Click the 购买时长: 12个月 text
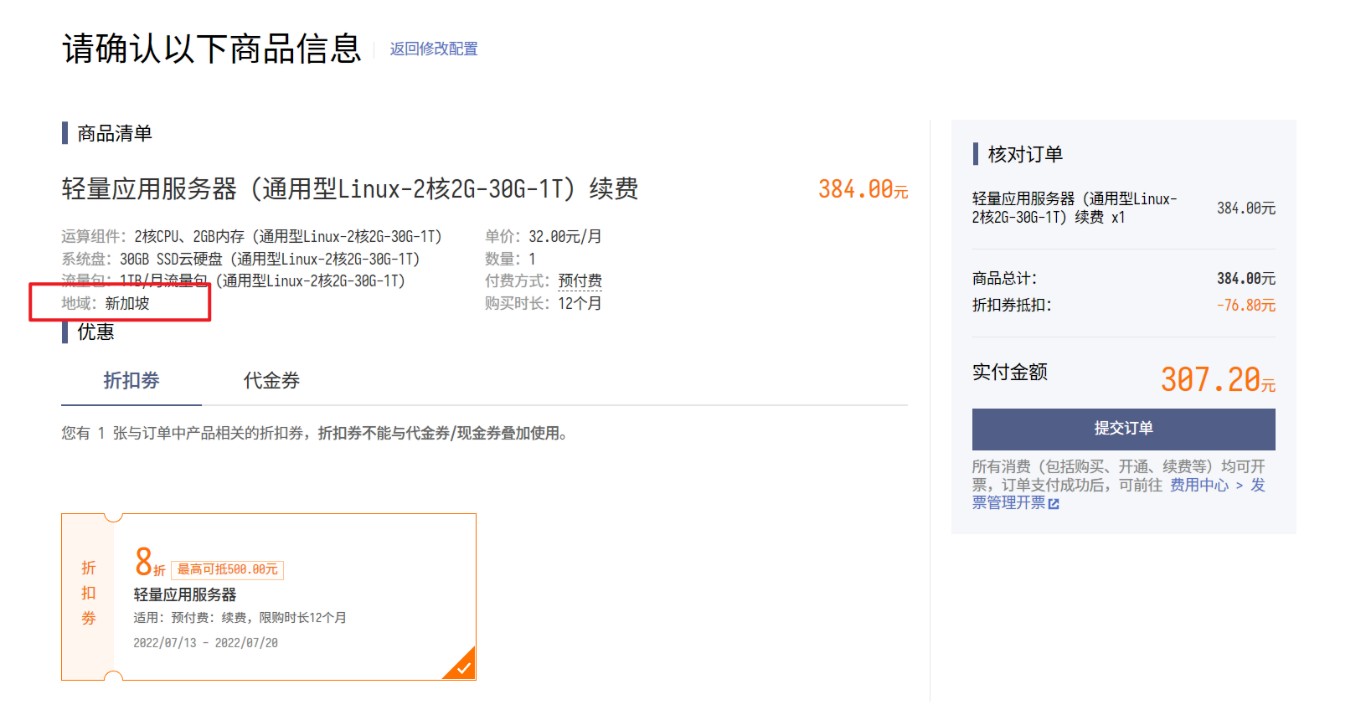1366x715 pixels. [x=543, y=303]
